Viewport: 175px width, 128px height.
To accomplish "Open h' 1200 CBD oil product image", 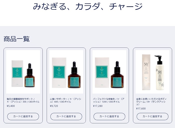I will coord(109,72).
